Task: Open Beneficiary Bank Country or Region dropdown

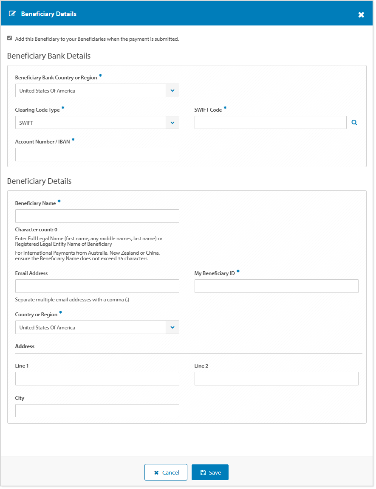Action: (x=97, y=90)
